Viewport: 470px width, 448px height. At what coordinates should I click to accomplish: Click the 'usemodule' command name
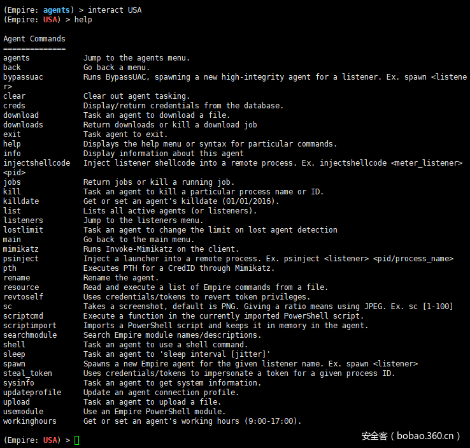pos(23,412)
